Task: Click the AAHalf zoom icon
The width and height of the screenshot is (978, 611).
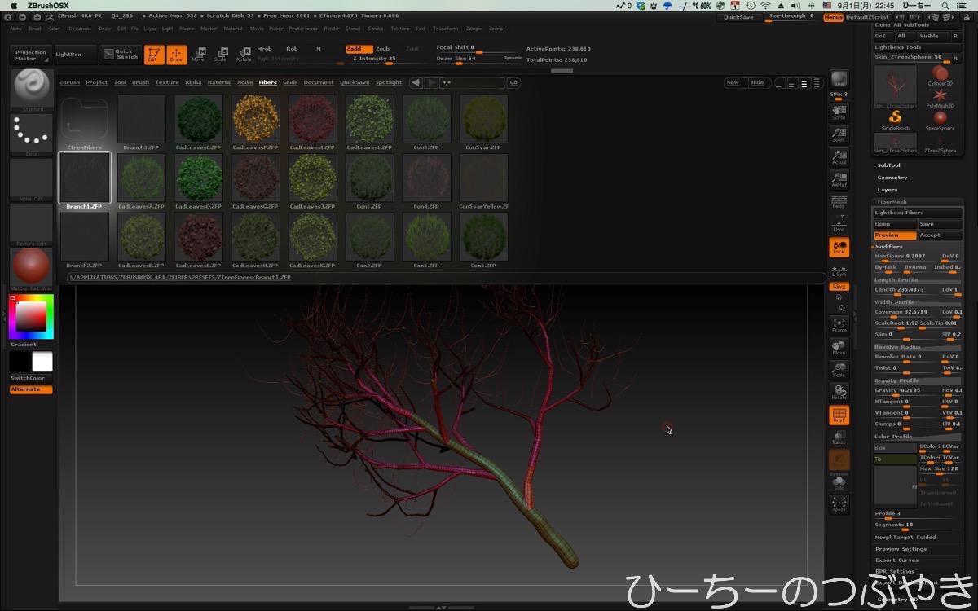Action: (839, 179)
